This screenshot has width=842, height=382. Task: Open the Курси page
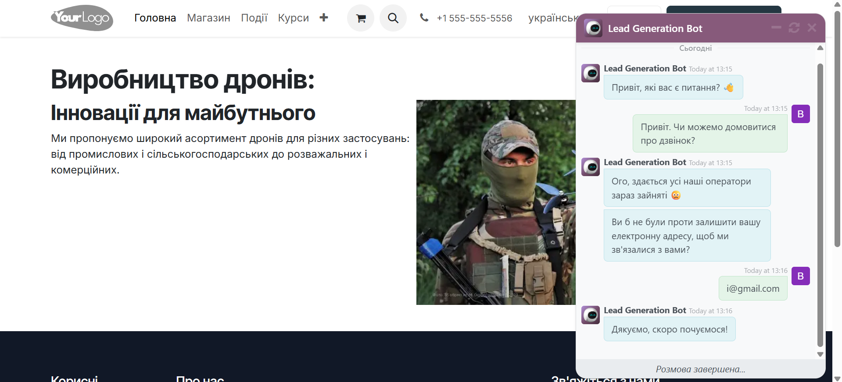point(293,18)
